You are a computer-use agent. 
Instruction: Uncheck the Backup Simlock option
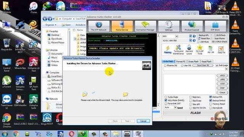coord(210,100)
